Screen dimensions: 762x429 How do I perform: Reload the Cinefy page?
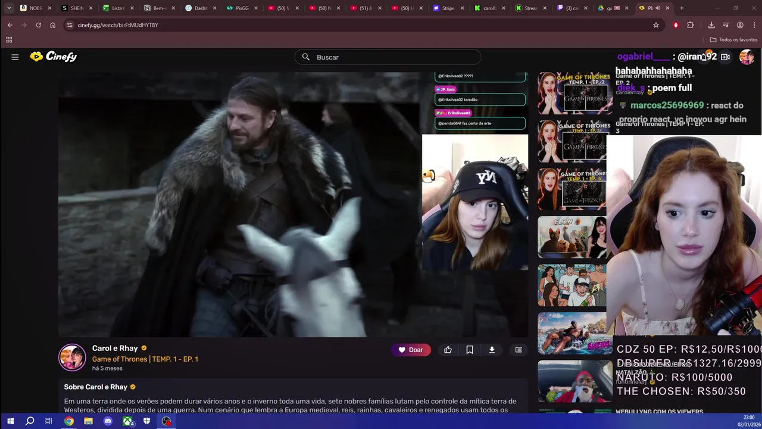[x=39, y=25]
